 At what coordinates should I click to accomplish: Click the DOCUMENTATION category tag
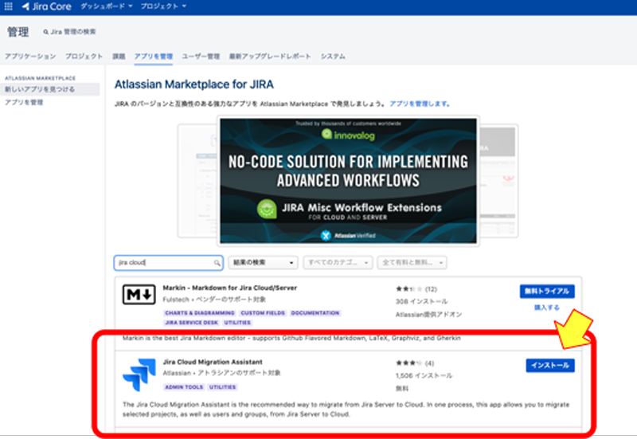315,313
